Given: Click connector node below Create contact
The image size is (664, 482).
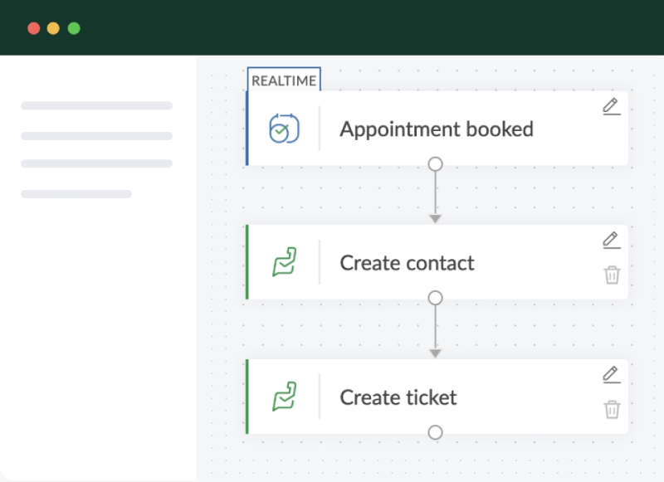Looking at the screenshot, I should tap(435, 298).
